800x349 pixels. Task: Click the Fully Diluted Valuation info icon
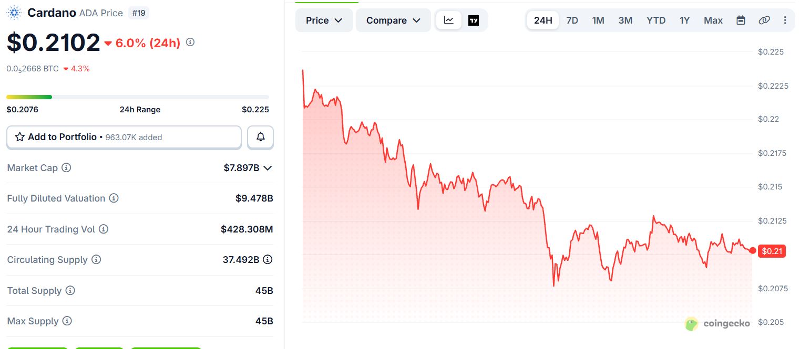[114, 198]
